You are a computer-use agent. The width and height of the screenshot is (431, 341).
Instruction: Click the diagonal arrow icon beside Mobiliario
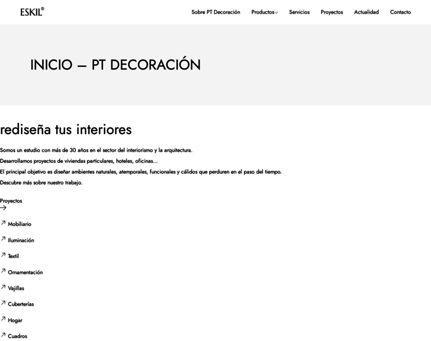[3, 223]
